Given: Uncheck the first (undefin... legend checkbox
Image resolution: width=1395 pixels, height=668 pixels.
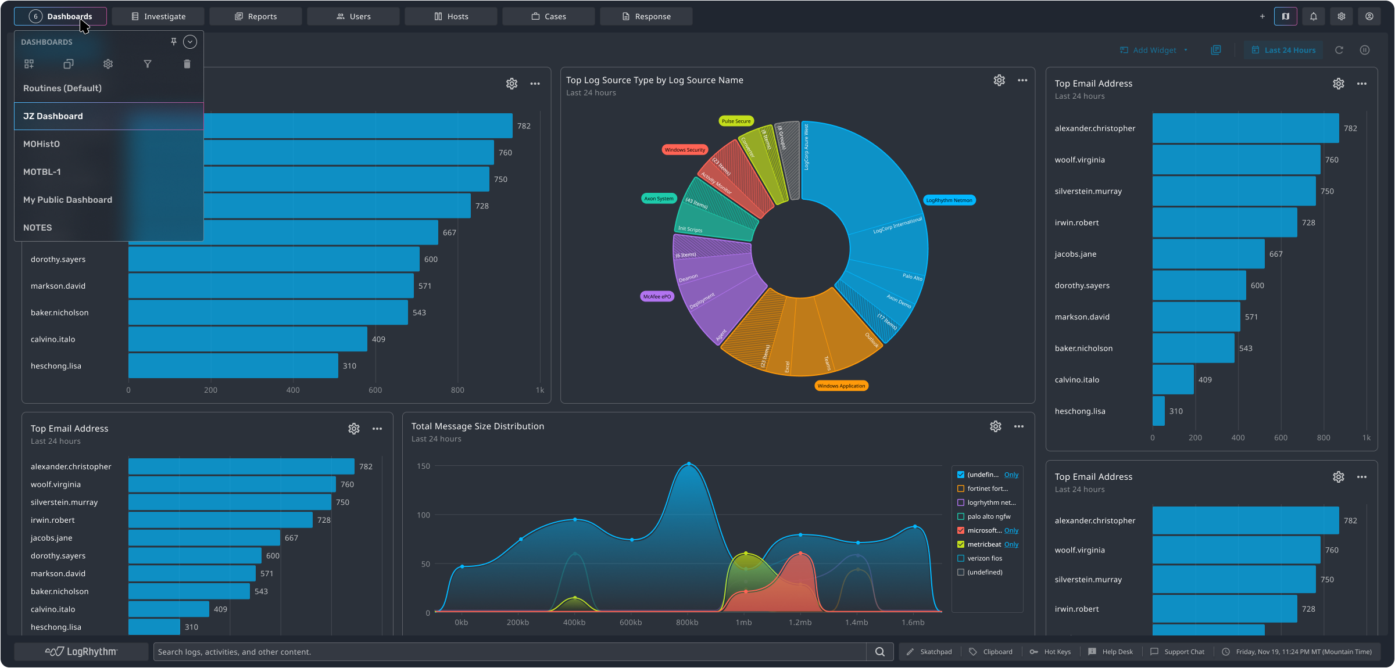Looking at the screenshot, I should click(961, 475).
